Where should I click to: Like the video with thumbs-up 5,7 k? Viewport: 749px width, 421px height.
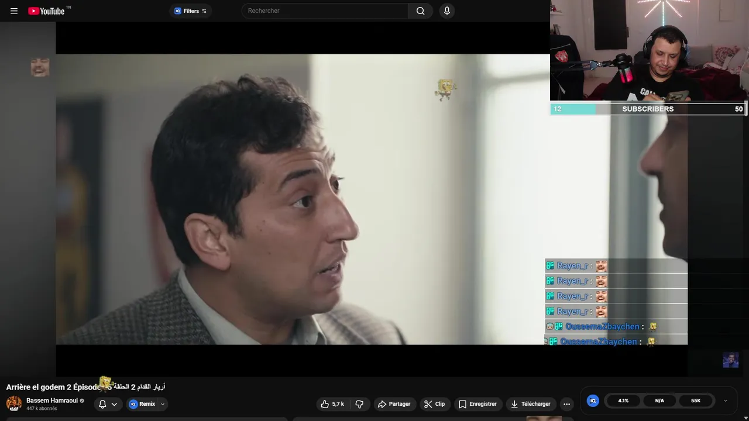(x=333, y=404)
